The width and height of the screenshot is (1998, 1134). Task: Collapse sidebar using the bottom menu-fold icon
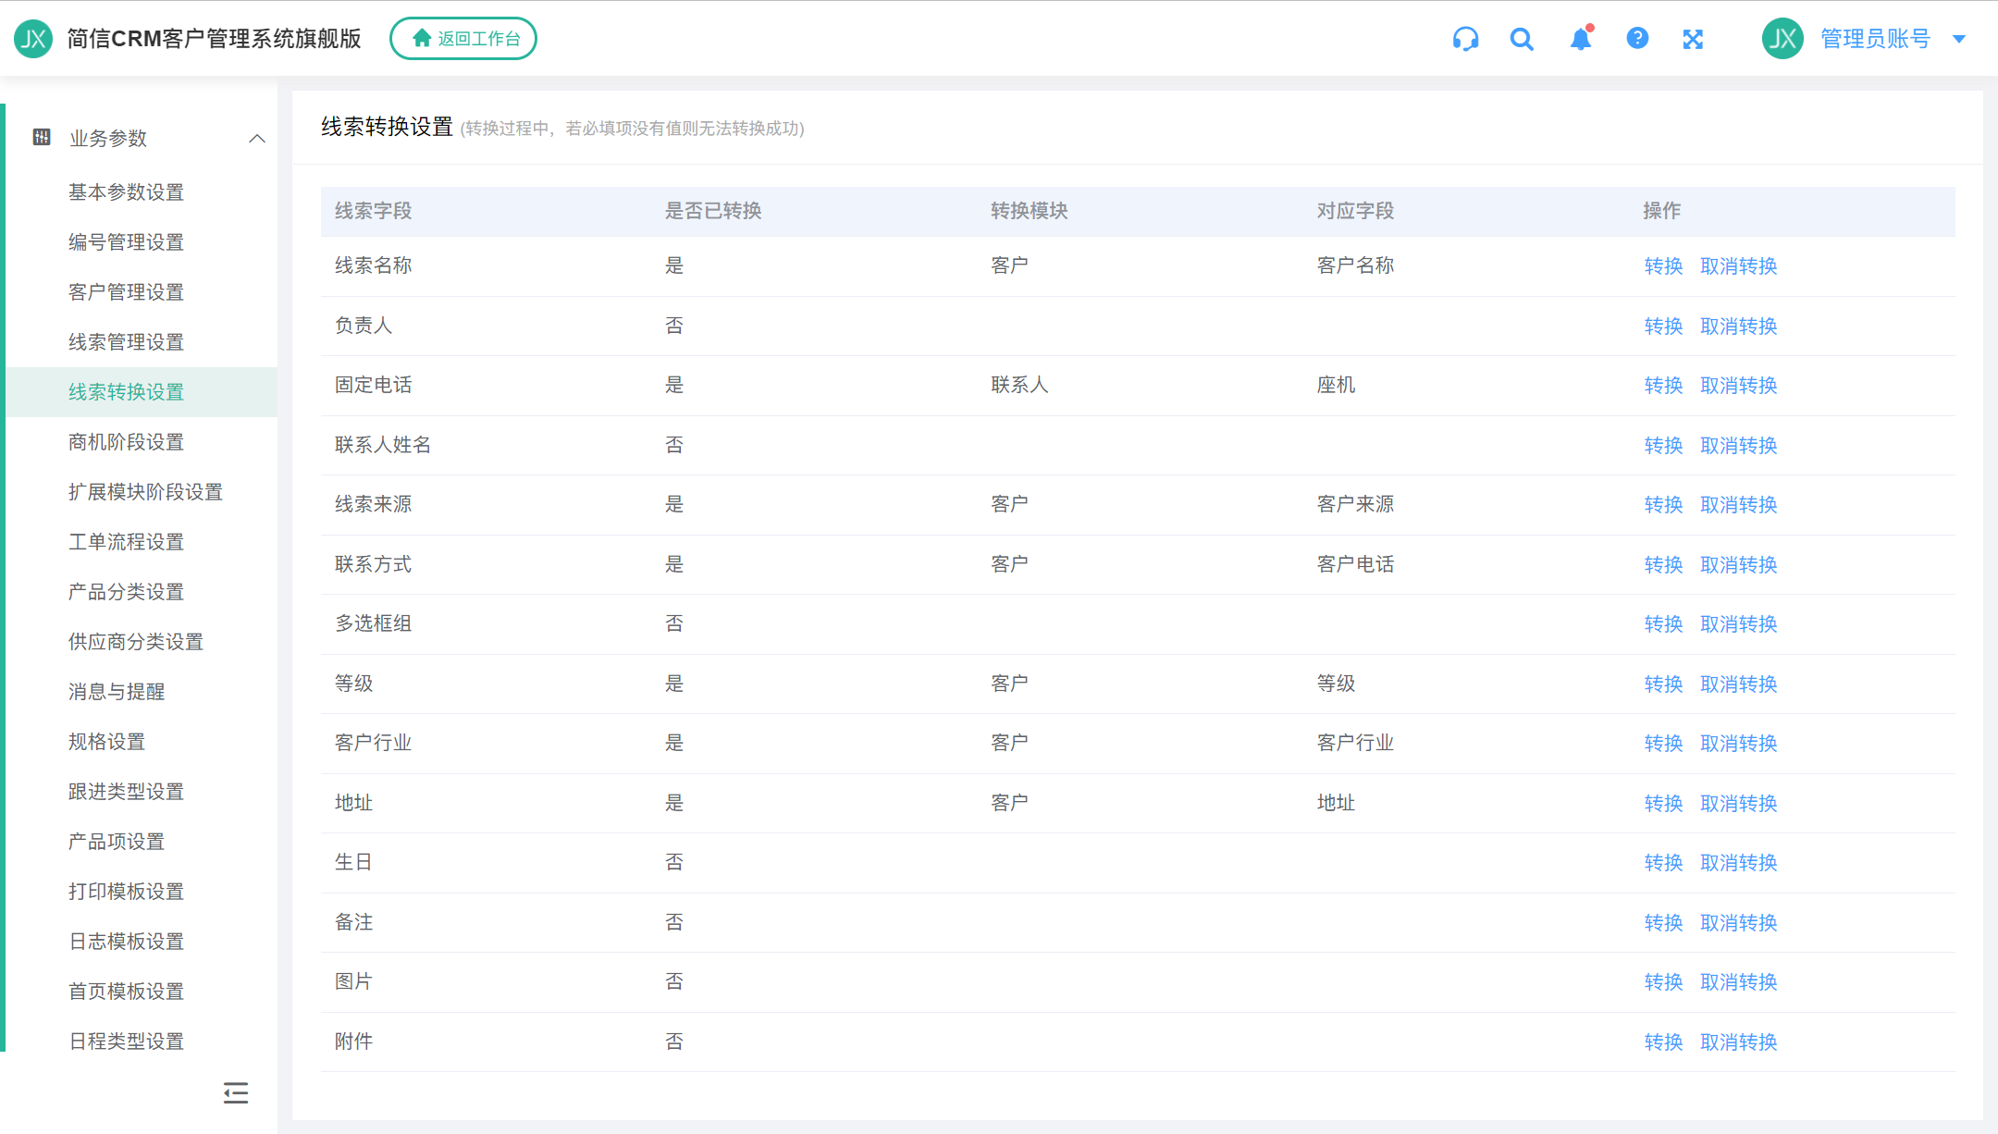[236, 1093]
